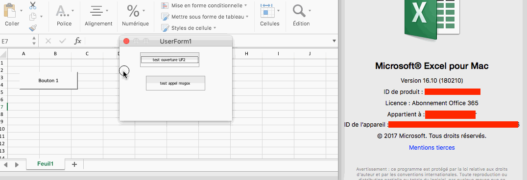Click the Cut scissors icon
Image resolution: width=527 pixels, height=180 pixels.
[33, 5]
